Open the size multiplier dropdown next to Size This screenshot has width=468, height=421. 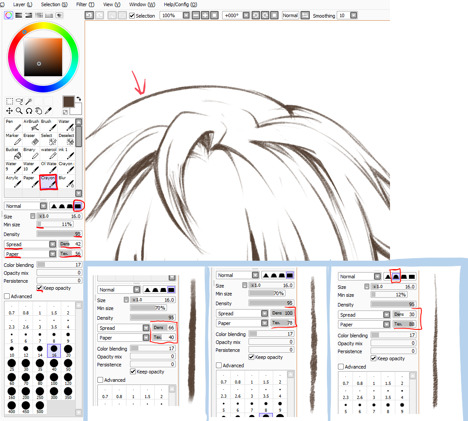tap(33, 216)
